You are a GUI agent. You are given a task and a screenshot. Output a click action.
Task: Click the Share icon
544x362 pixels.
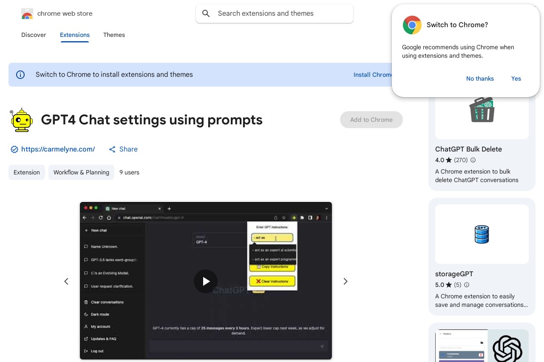pos(112,149)
